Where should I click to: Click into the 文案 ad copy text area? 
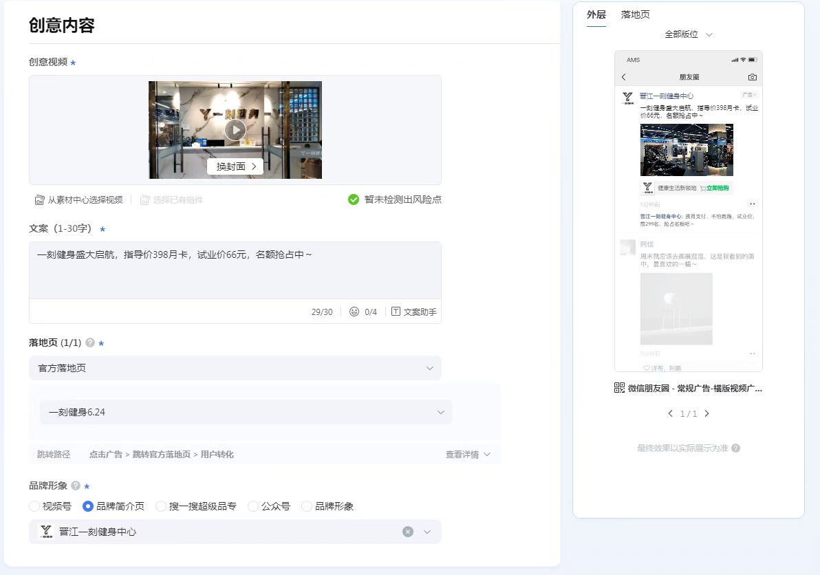tap(235, 270)
